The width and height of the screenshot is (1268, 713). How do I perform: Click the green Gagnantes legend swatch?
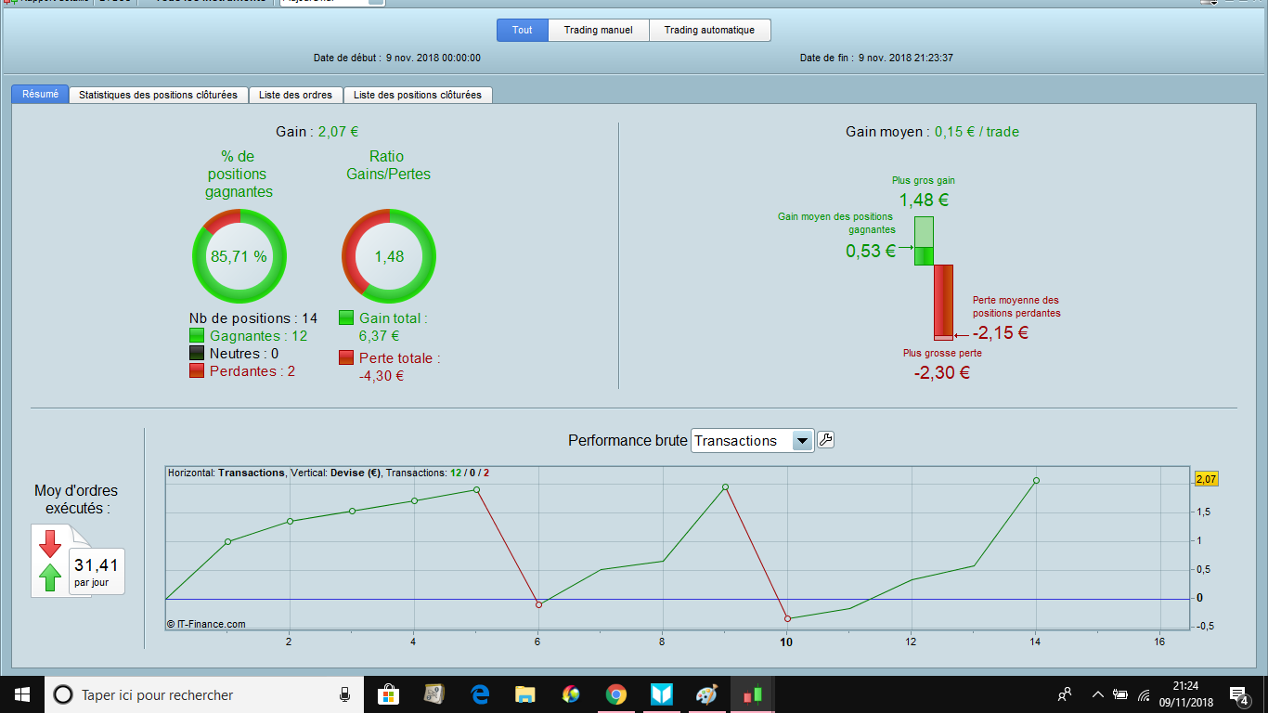197,336
